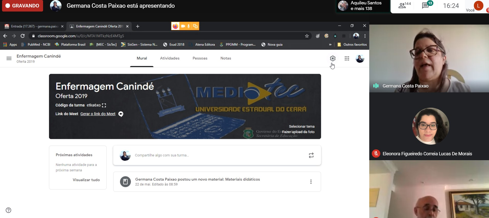Select Eleonora Figueiredo's participant tile
The width and height of the screenshot is (489, 218).
click(x=429, y=126)
